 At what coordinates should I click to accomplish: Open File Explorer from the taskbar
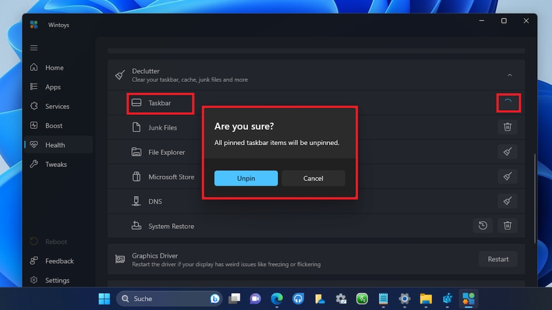pyautogui.click(x=426, y=299)
